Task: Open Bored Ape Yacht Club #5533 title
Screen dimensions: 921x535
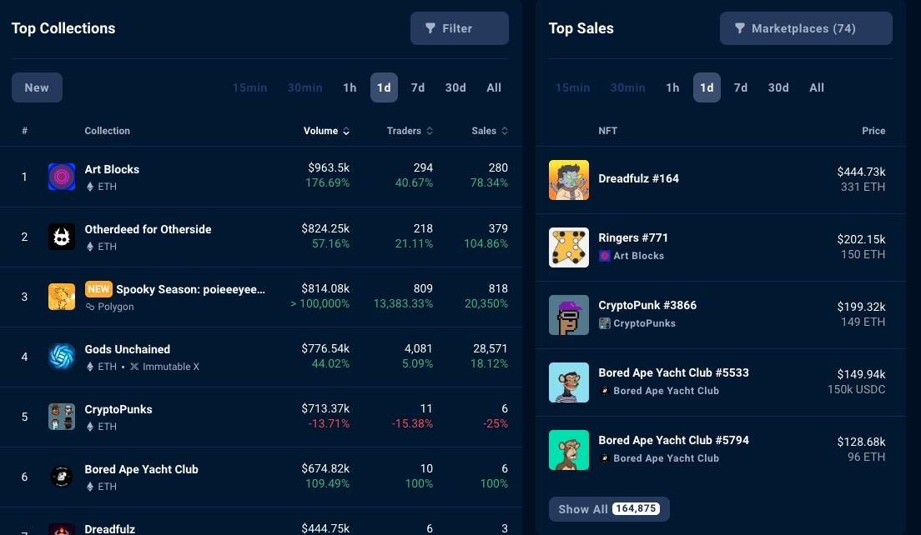Action: [x=674, y=372]
